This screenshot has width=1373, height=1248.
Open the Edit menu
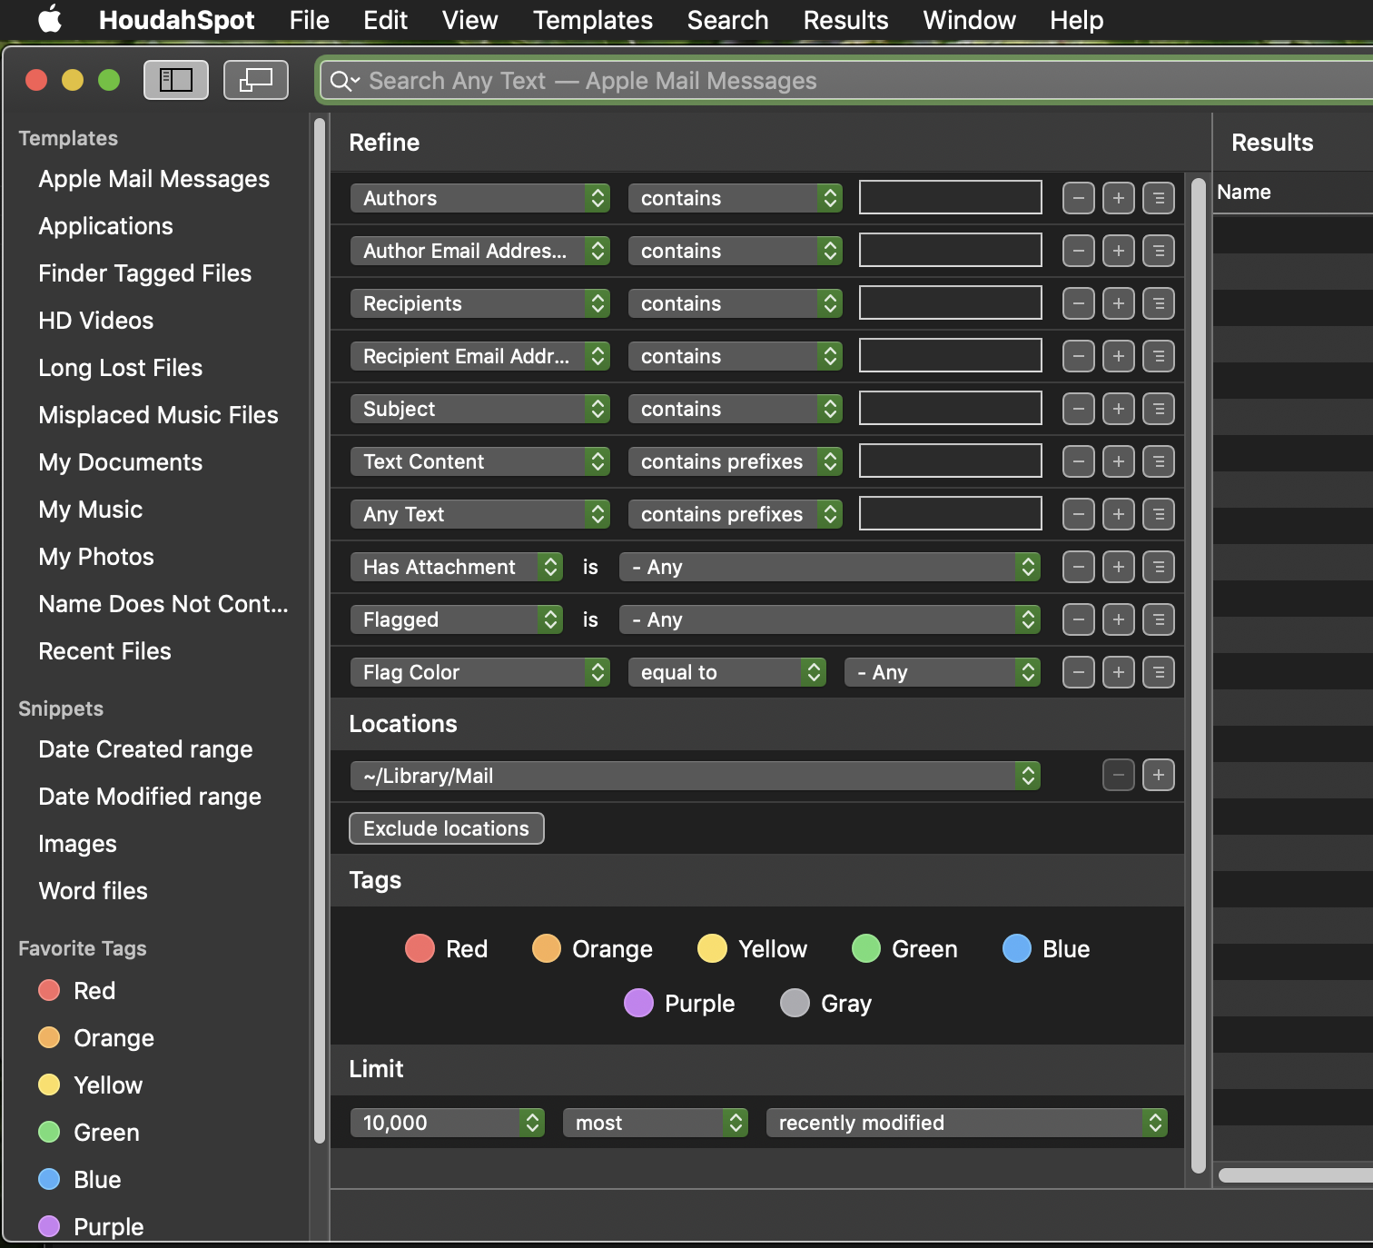pyautogui.click(x=385, y=20)
